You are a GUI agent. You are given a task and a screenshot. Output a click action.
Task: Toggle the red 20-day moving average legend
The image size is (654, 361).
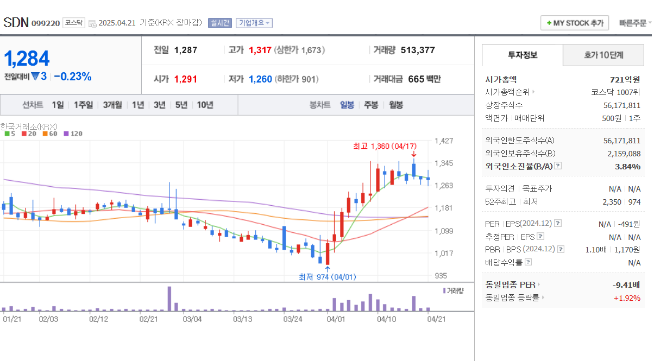(24, 133)
